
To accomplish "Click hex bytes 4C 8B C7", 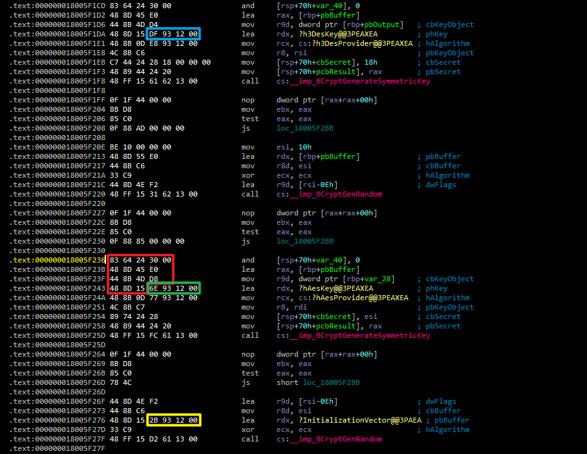I will [x=127, y=307].
